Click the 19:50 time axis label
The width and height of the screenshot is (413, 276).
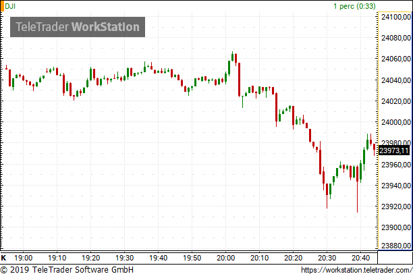pyautogui.click(x=192, y=258)
